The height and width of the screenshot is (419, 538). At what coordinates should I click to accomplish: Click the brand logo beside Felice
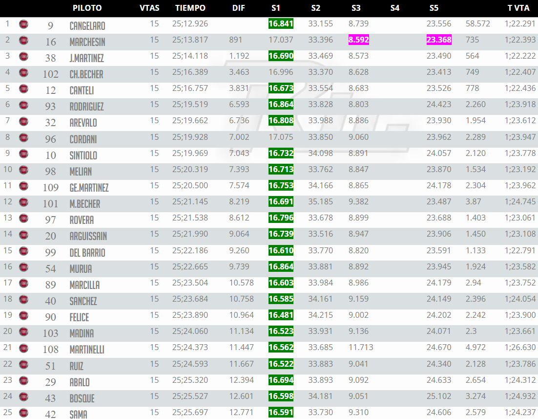click(23, 315)
